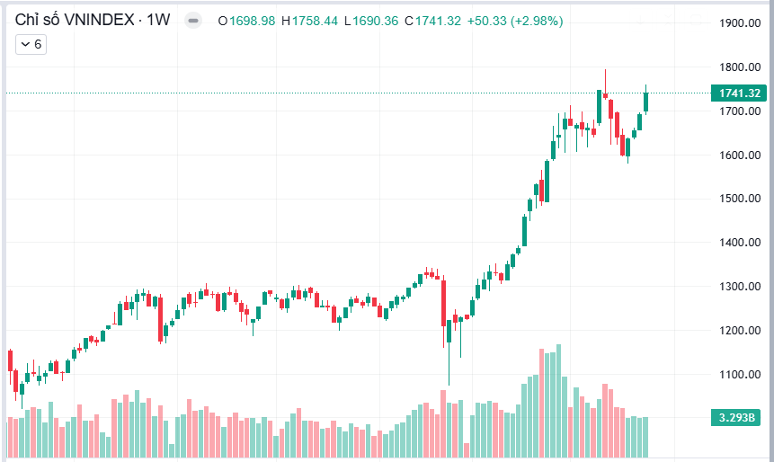The height and width of the screenshot is (462, 774).
Task: Click the 1W interval label in title
Action: (x=159, y=21)
